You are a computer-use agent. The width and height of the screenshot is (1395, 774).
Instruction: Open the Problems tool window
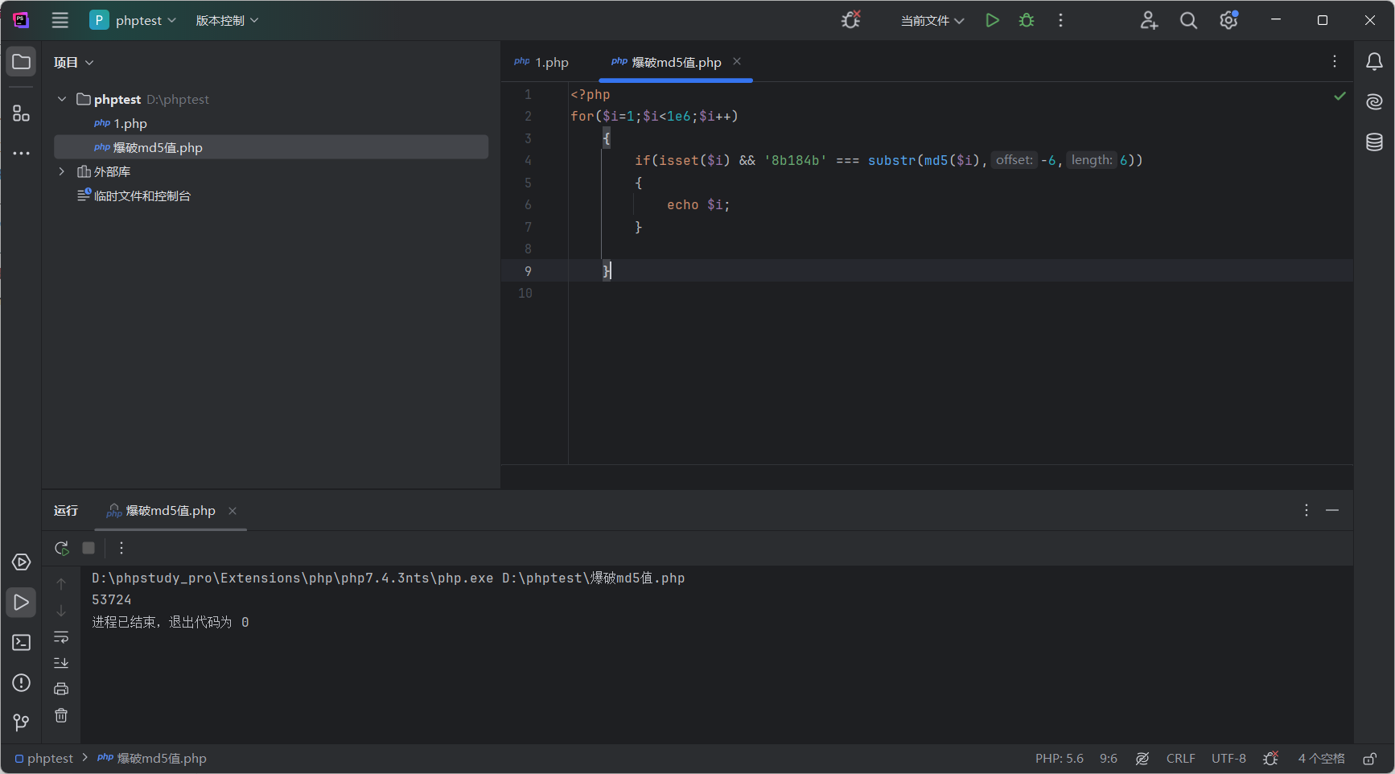pos(22,682)
